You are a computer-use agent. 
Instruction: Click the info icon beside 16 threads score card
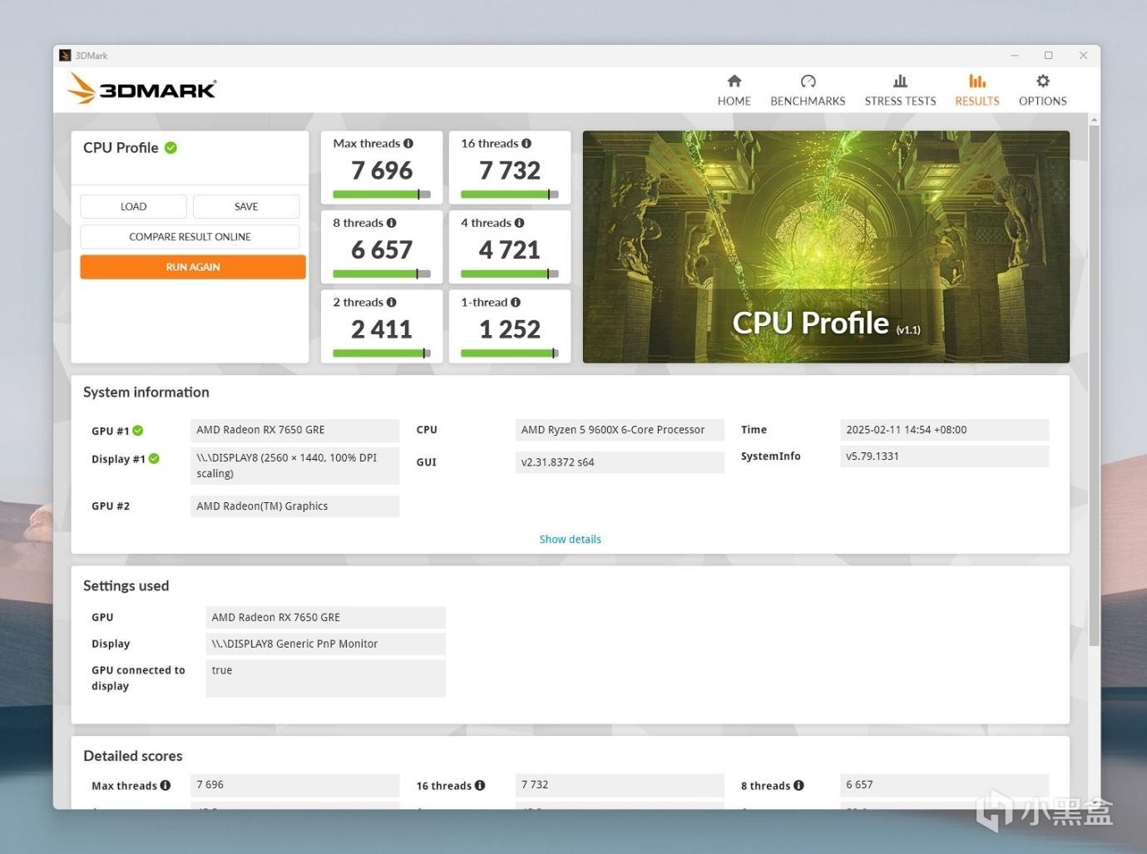point(527,143)
